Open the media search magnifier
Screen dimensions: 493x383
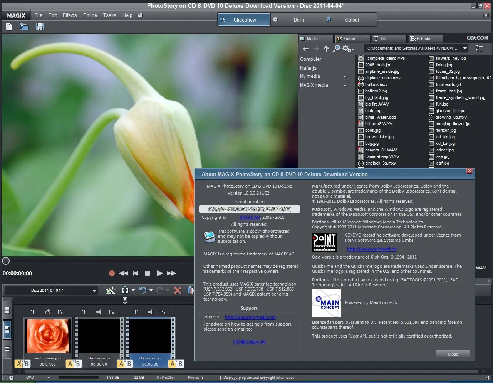(336, 49)
